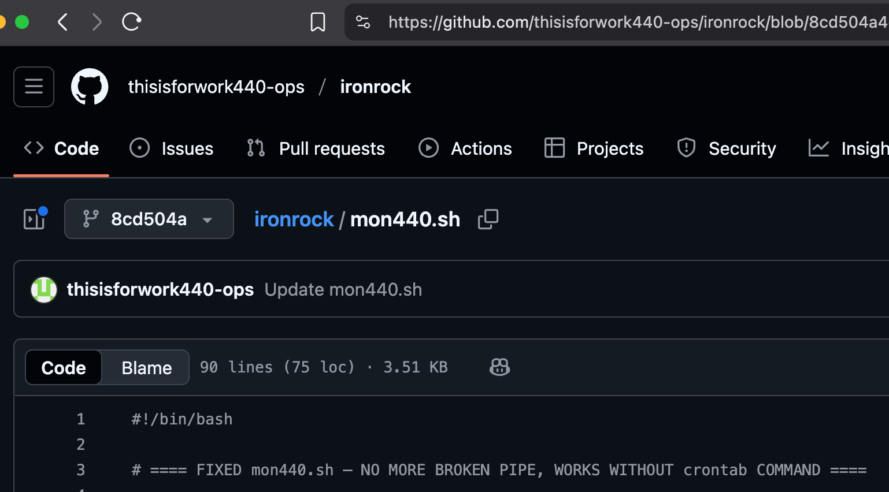Image resolution: width=889 pixels, height=492 pixels.
Task: Go forward using the browser forward arrow
Action: click(97, 23)
